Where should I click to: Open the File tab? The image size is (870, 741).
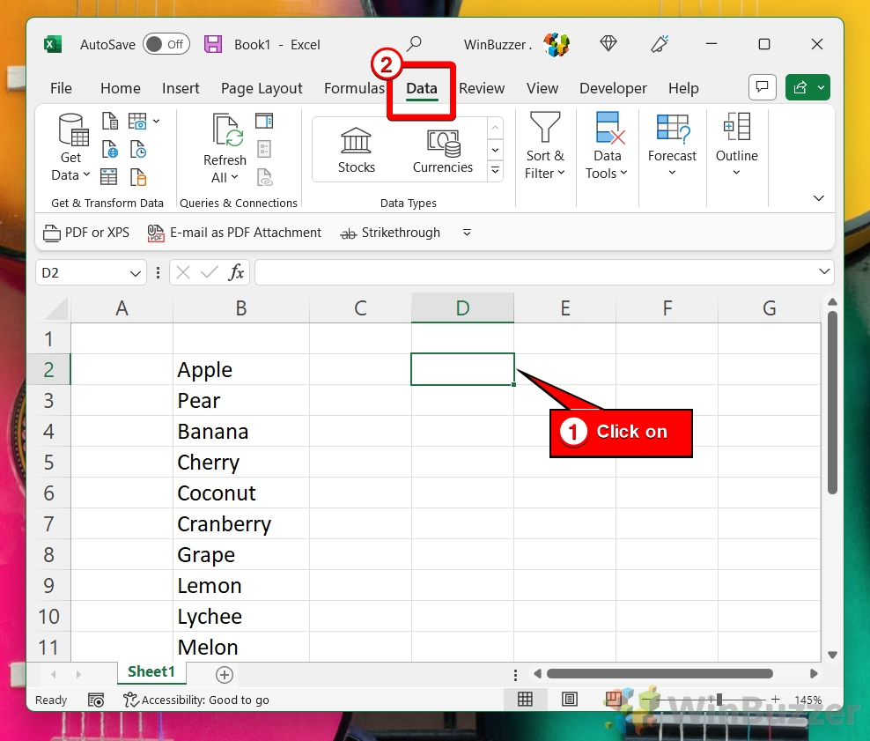point(61,88)
